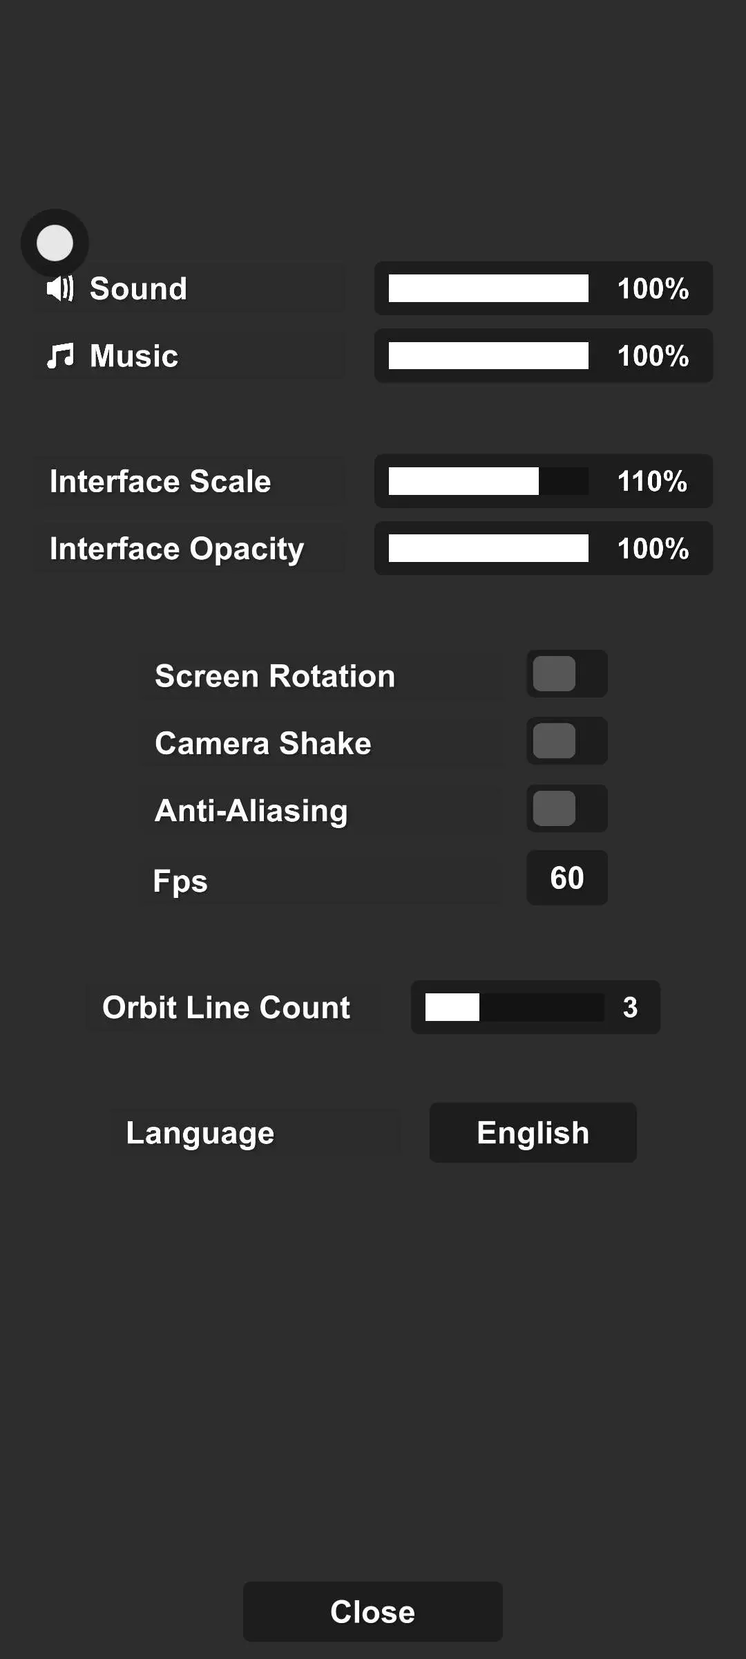Change the Fps value 60
The image size is (746, 1659).
pyautogui.click(x=566, y=878)
